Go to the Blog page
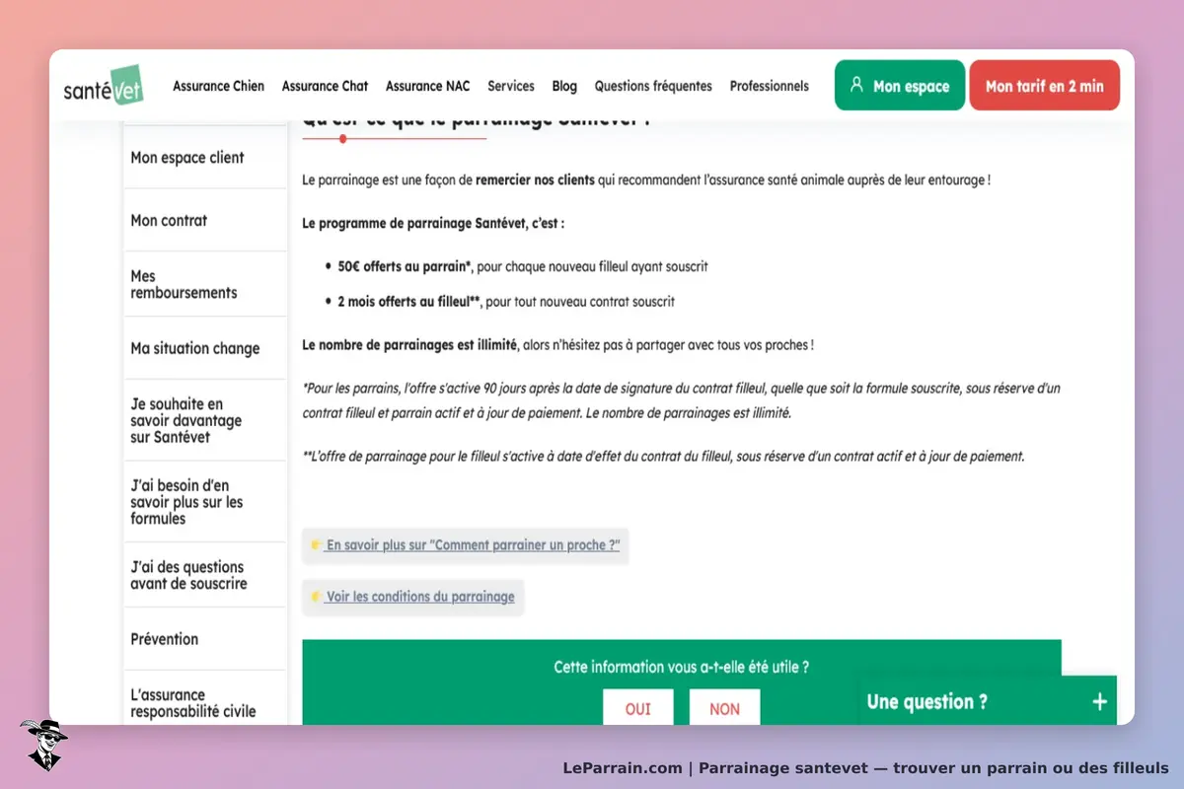Viewport: 1184px width, 789px height. point(564,86)
